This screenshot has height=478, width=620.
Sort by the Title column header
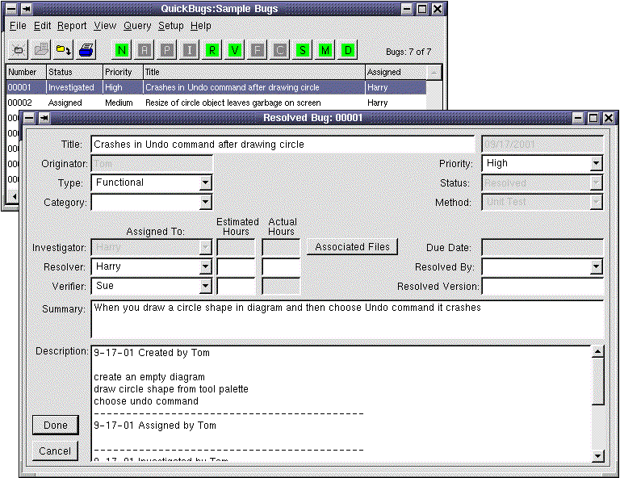pos(253,72)
